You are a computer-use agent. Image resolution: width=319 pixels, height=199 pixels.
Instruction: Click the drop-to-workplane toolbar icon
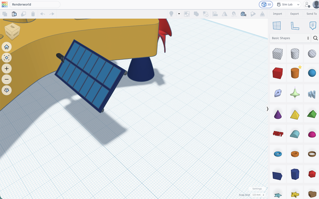coord(263,14)
